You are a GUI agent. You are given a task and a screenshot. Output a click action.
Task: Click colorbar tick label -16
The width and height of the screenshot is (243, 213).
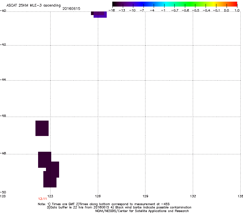112,10
